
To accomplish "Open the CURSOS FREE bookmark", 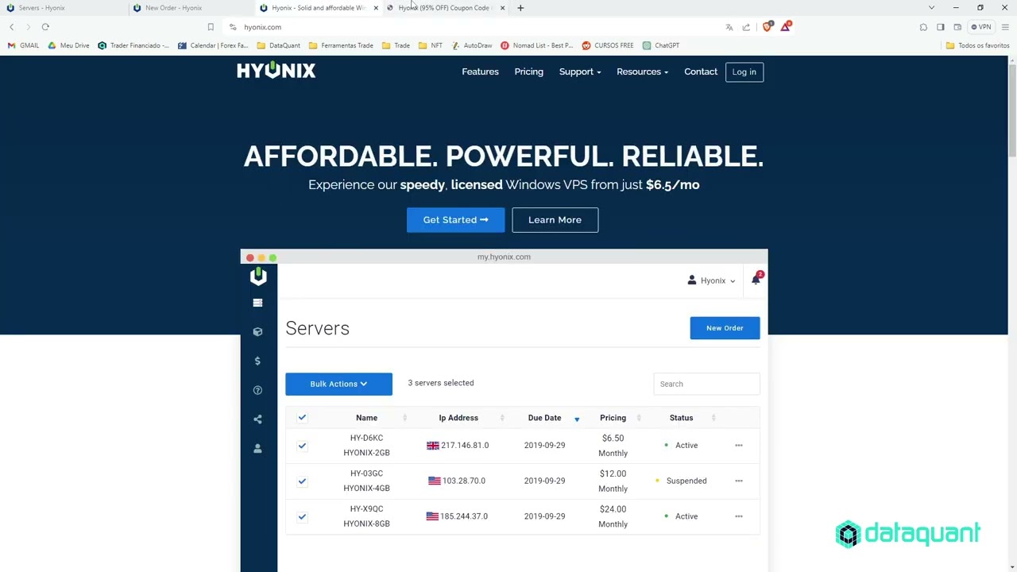I will point(608,45).
